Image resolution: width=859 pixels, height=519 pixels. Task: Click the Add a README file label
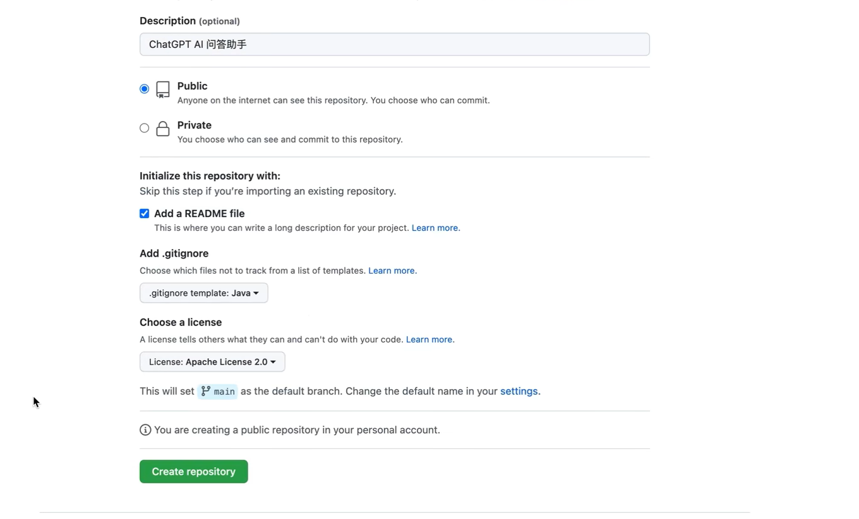click(199, 214)
